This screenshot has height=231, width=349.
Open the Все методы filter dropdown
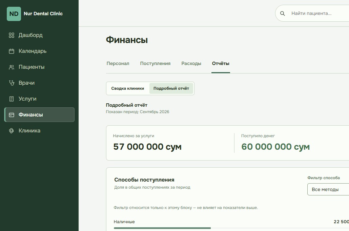tap(328, 189)
